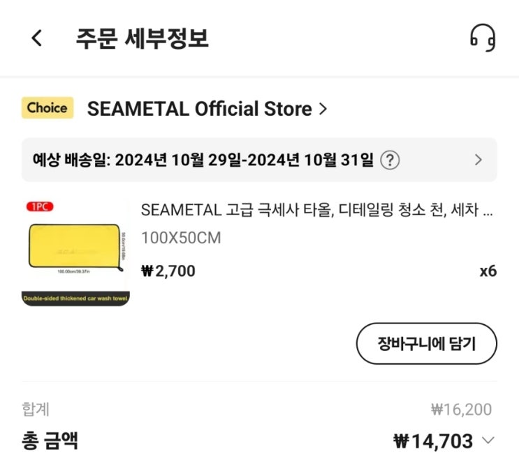Click the chevron beside the store name
The width and height of the screenshot is (519, 463).
[x=322, y=109]
